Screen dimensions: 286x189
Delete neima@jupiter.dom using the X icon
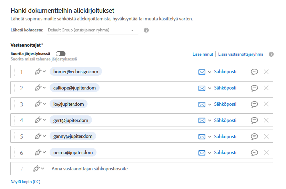266,153
